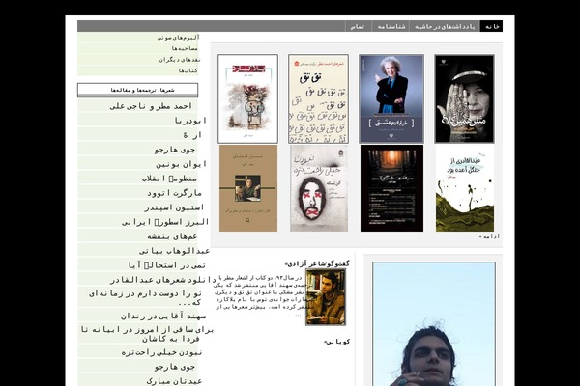Open black book cover with hand over face

point(464,98)
